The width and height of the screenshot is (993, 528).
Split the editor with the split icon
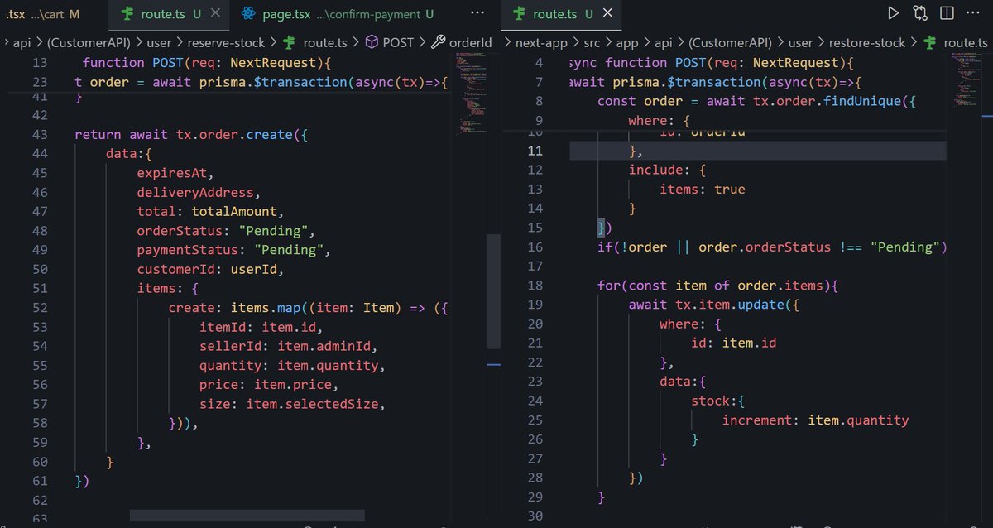947,13
